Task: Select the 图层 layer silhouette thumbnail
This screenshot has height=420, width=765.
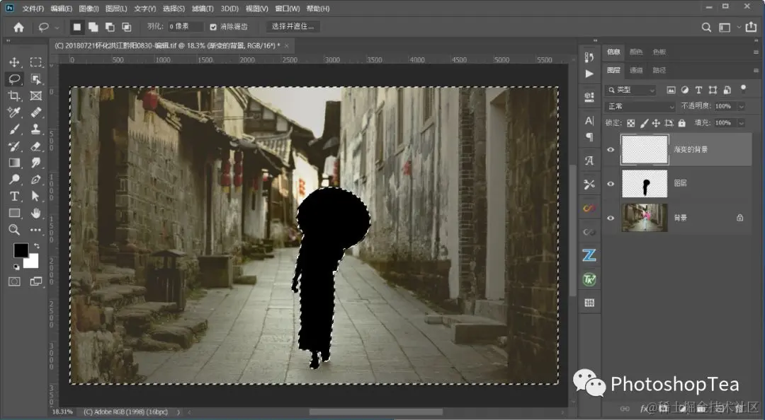Action: pyautogui.click(x=645, y=184)
